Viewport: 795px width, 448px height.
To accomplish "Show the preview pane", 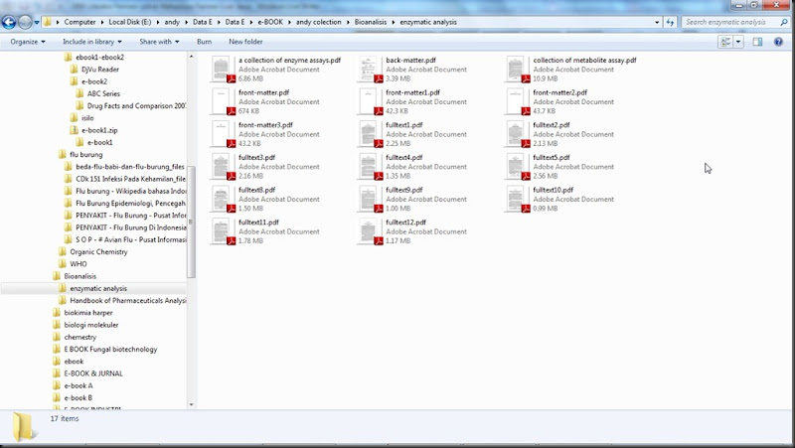I will (757, 42).
